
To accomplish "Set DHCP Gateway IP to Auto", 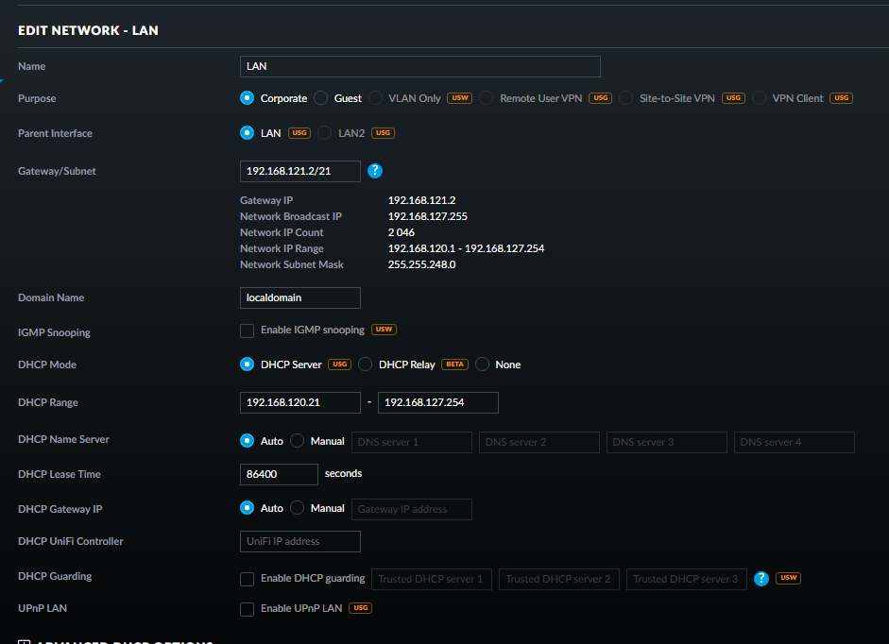I will click(x=247, y=508).
